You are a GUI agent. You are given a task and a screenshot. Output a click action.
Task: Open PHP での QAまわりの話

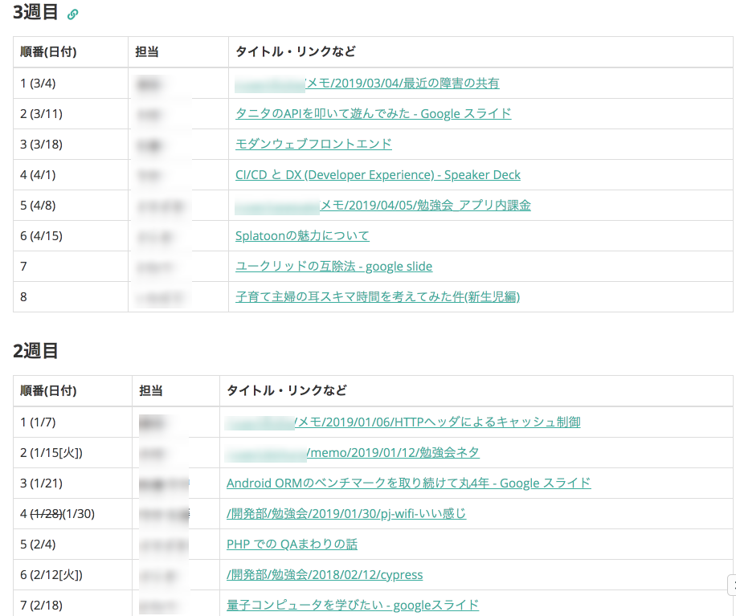[x=292, y=544]
